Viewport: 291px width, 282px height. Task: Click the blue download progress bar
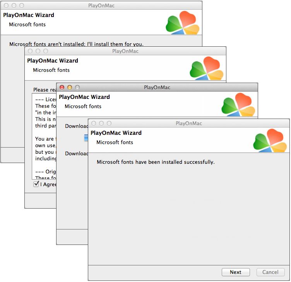[x=86, y=138]
